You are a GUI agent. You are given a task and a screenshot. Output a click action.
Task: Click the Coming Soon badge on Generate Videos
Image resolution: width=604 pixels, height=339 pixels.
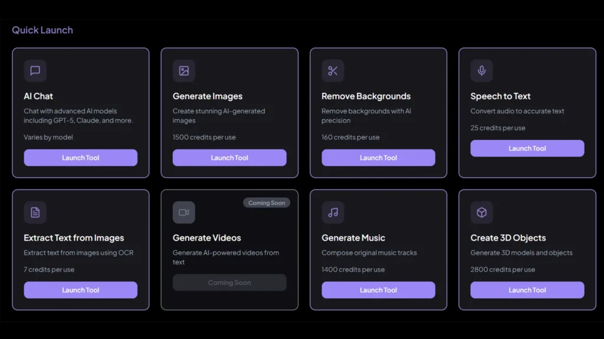[x=267, y=202]
